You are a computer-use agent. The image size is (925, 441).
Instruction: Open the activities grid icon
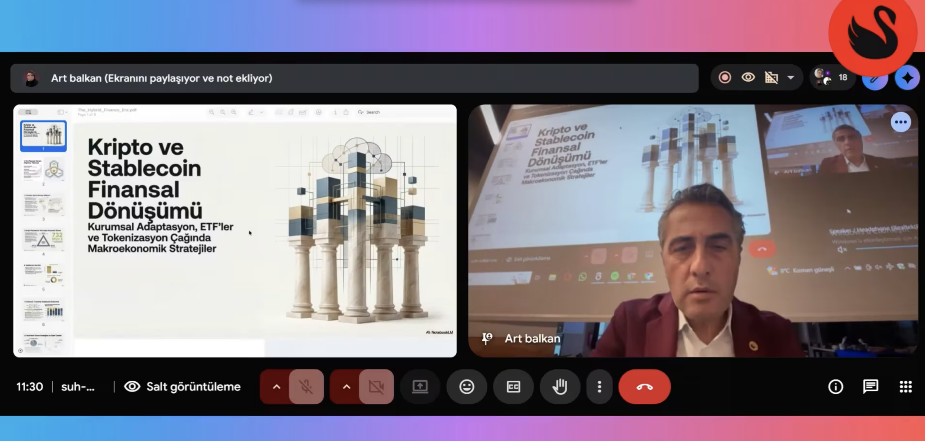click(905, 387)
